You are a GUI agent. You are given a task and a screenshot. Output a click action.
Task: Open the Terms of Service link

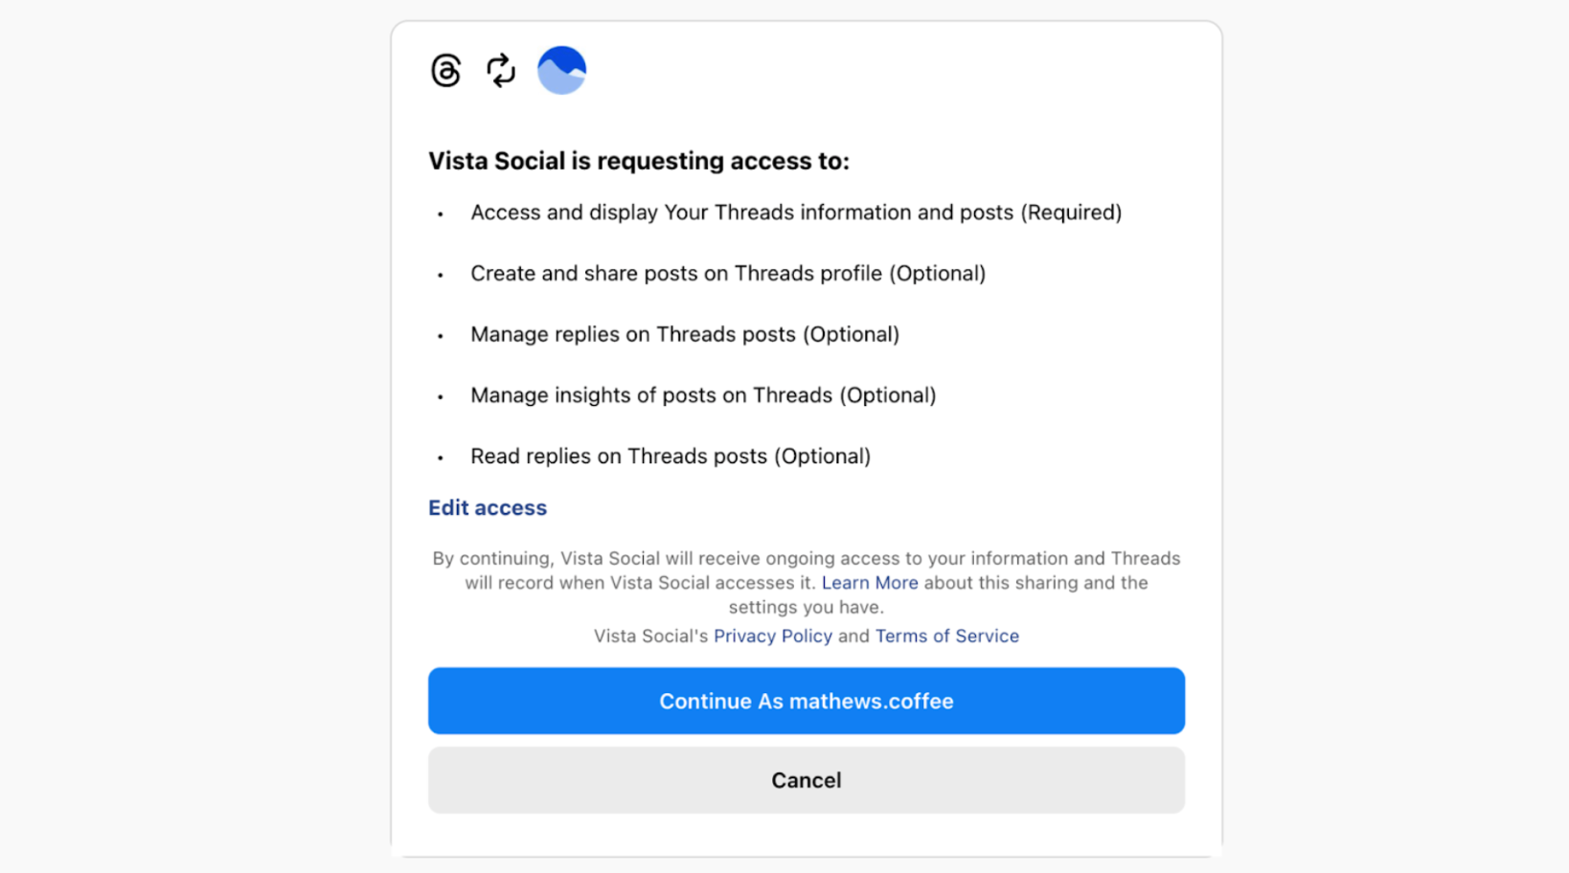[x=946, y=637]
